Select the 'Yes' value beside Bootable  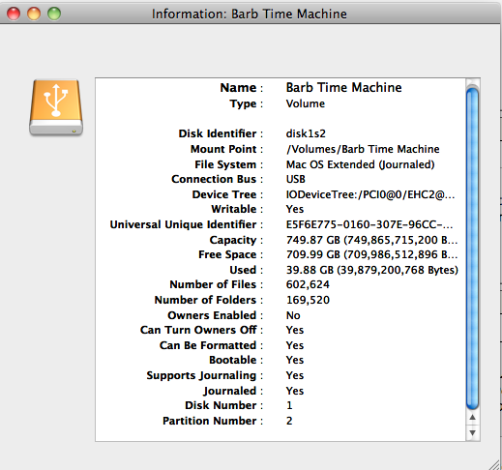tap(295, 360)
